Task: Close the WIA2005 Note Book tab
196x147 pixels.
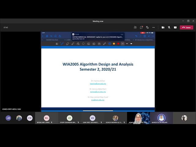Action: pos(42,40)
